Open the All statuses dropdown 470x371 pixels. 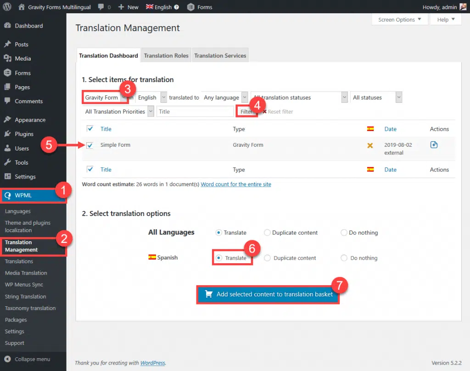point(376,98)
